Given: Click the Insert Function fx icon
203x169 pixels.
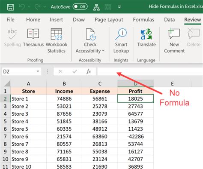Looking at the screenshot, I should click(x=89, y=71).
